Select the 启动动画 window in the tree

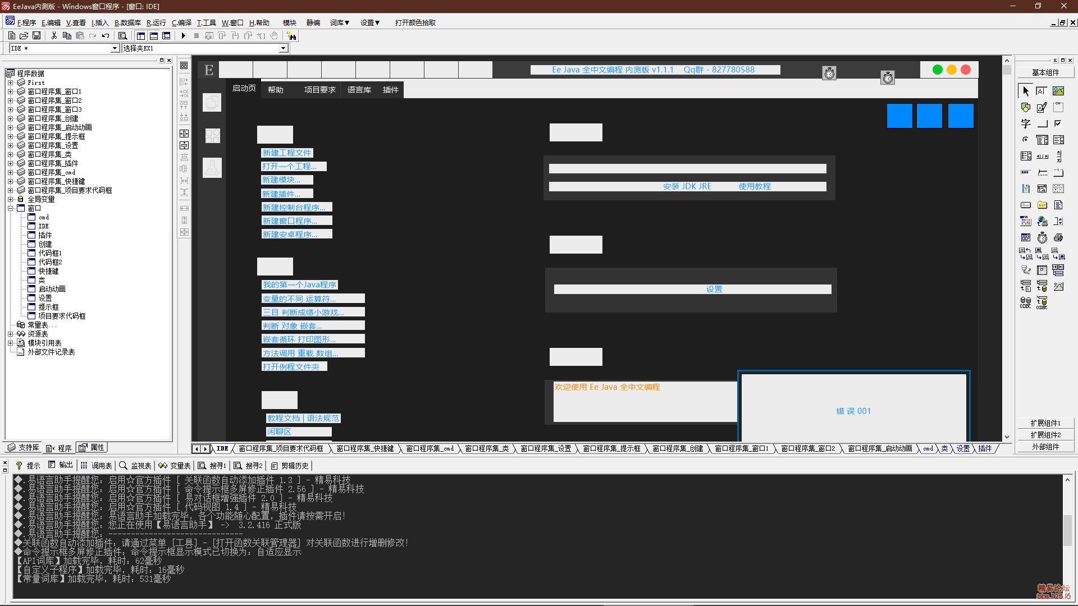52,289
